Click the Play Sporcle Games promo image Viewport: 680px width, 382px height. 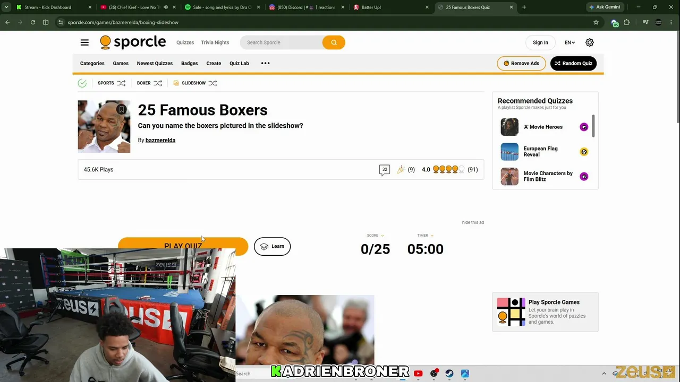(511, 312)
